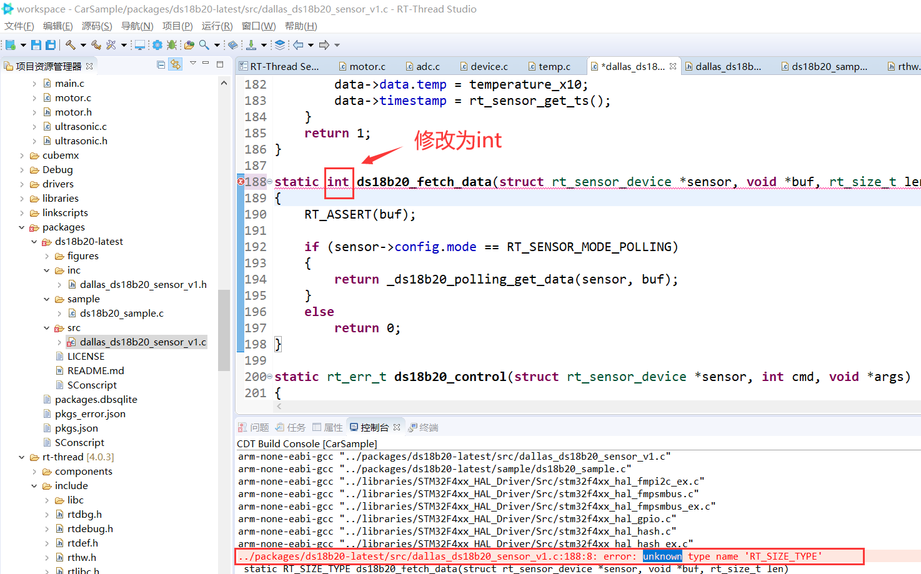Screen dimensions: 921x574
Task: Click the stacked layers SDK icon
Action: point(280,45)
